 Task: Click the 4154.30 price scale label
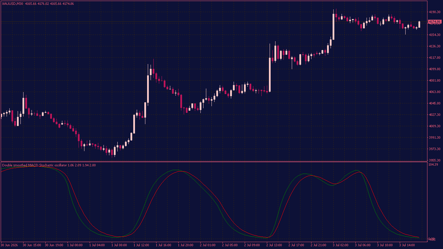(435, 35)
